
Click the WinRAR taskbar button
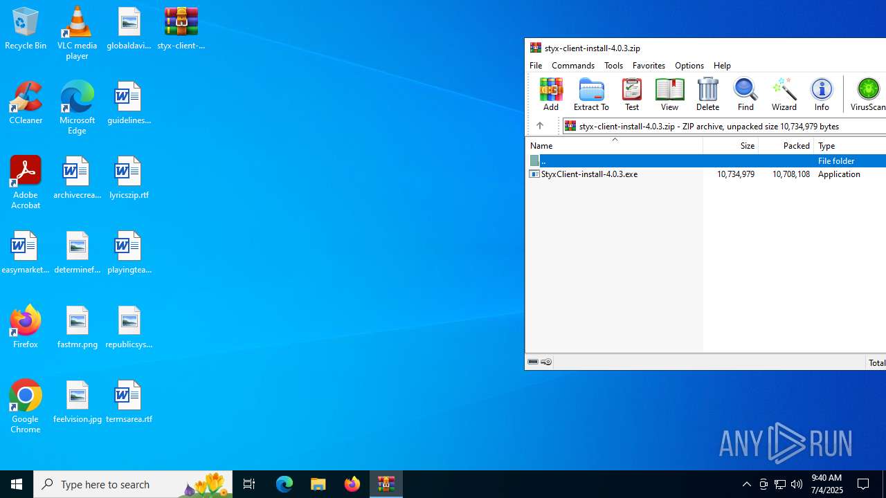(x=386, y=484)
